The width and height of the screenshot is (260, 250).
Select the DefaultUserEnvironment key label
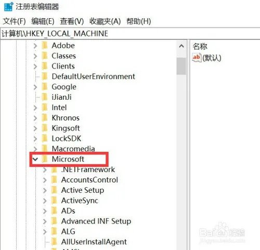point(93,76)
